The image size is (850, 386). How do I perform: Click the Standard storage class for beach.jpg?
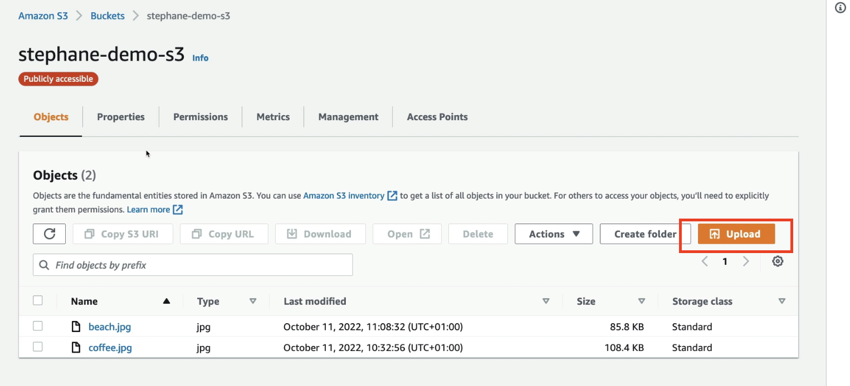(692, 326)
